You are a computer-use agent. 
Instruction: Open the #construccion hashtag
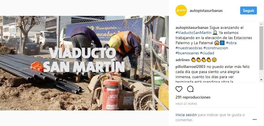(x=216, y=48)
